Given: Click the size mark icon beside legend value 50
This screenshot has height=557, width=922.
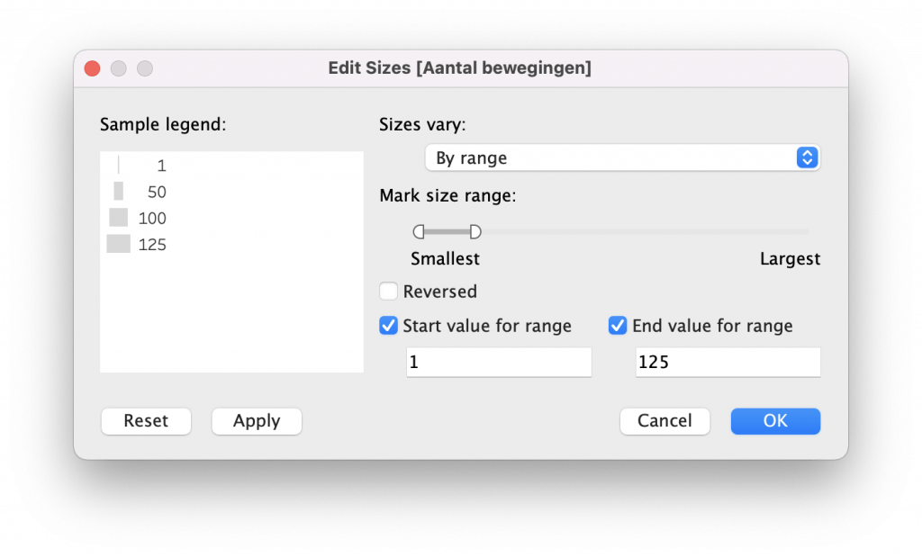Looking at the screenshot, I should pos(119,192).
